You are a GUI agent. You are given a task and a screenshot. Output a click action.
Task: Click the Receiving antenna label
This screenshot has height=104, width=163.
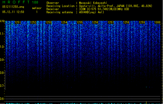tap(60, 12)
